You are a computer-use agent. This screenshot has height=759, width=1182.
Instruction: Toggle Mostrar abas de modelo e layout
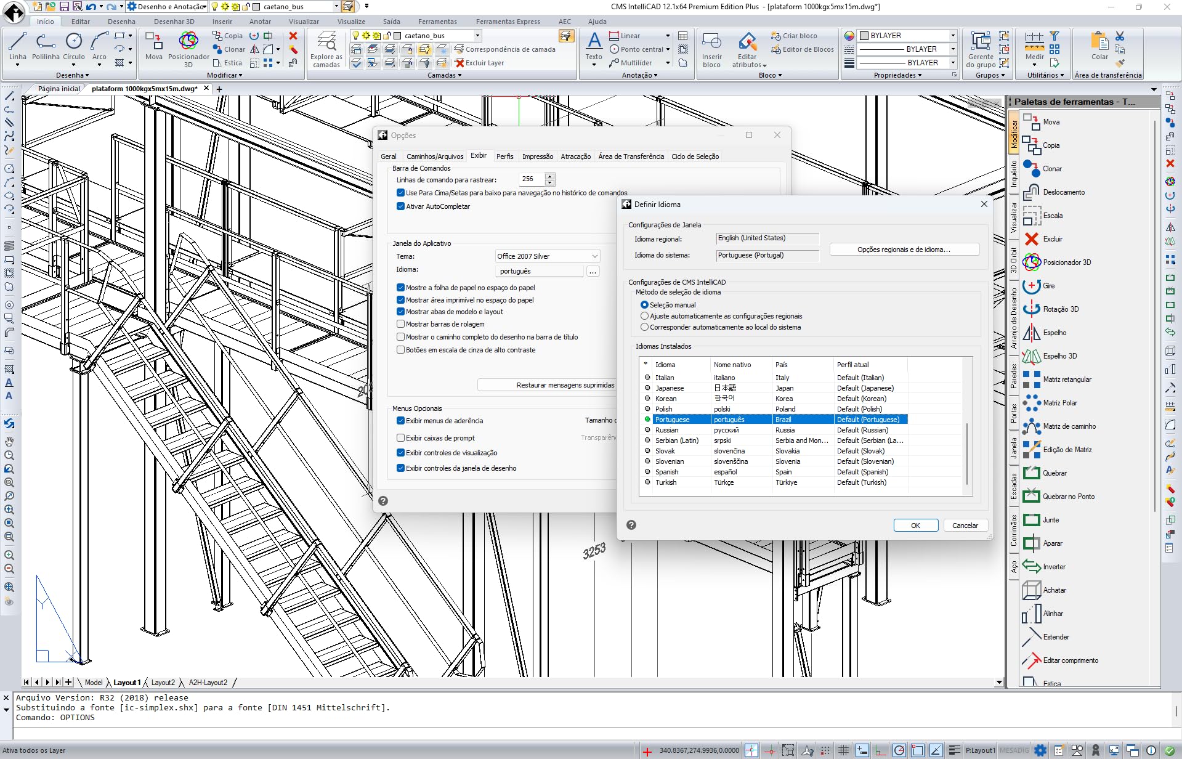pos(400,312)
